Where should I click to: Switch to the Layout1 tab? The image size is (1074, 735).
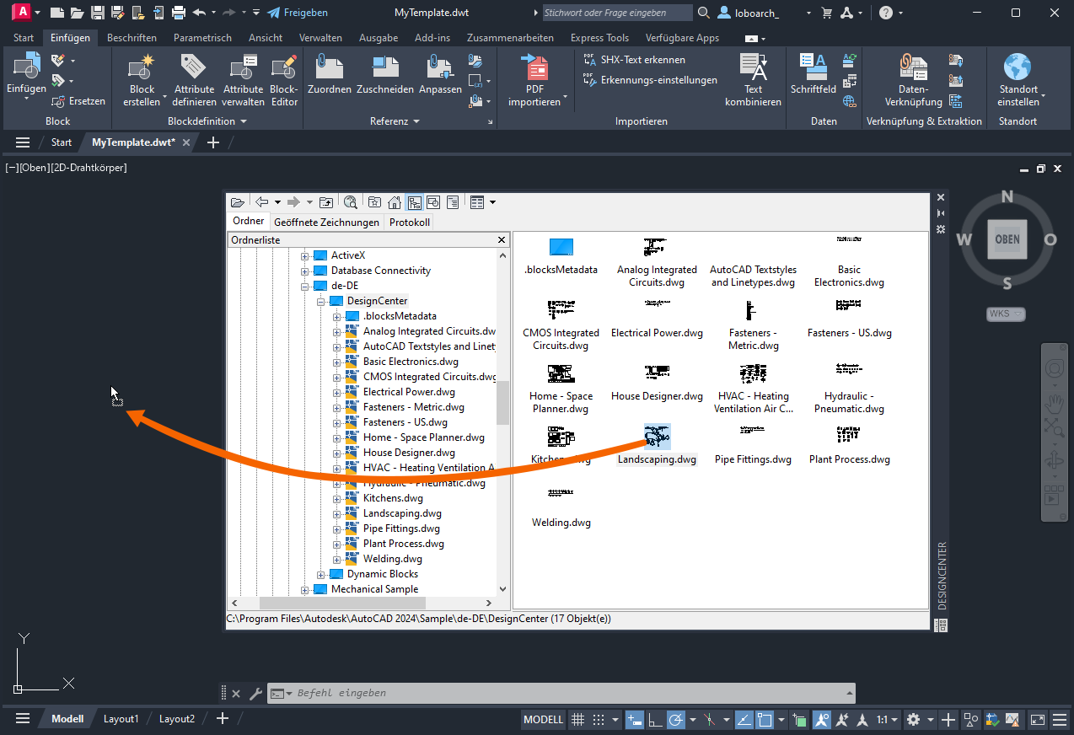point(121,719)
